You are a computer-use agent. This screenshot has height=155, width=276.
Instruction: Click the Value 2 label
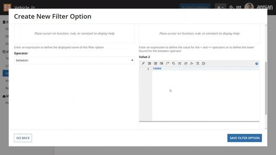pos(144,57)
